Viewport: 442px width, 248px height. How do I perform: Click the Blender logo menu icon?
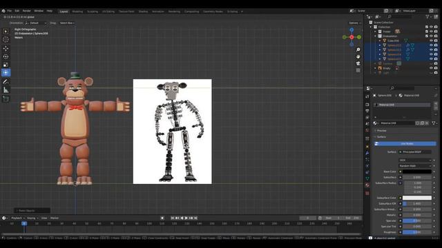point(3,11)
